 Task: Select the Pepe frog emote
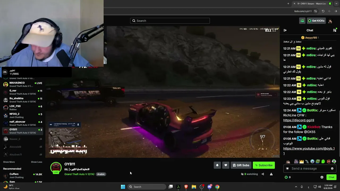pyautogui.click(x=318, y=161)
